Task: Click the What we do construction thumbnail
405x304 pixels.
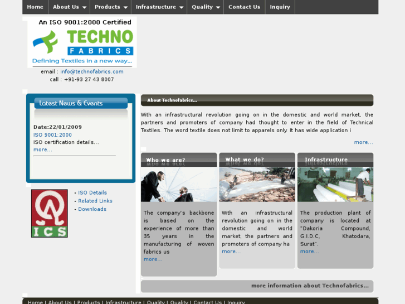Action: click(257, 185)
